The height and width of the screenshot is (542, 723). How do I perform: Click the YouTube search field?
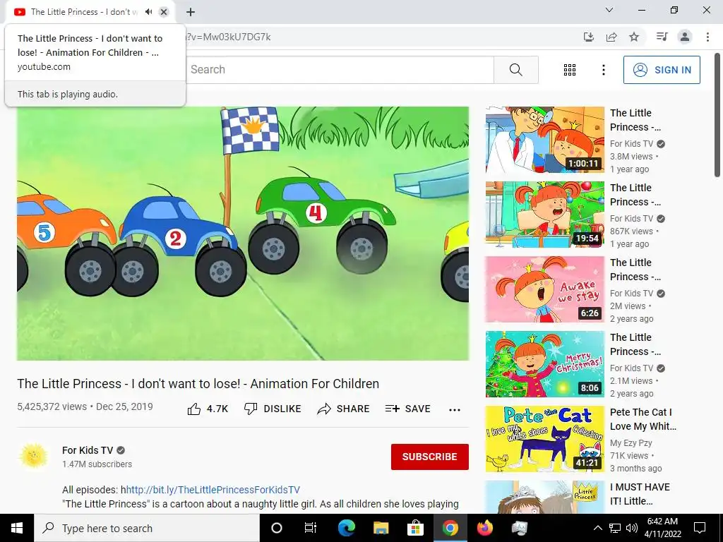point(341,70)
